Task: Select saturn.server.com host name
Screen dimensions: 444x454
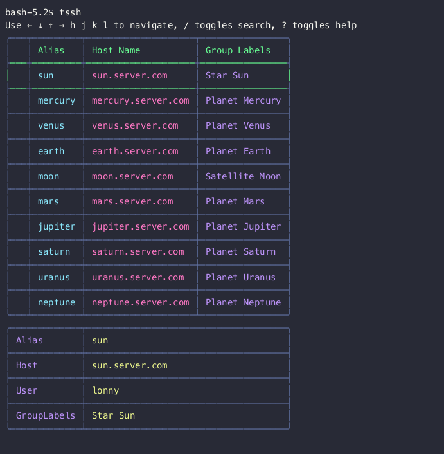Action: pyautogui.click(x=138, y=251)
